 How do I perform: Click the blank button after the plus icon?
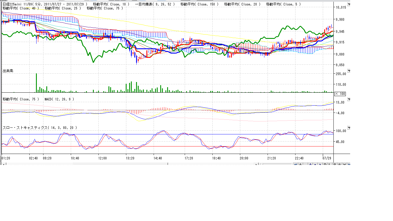(x=305, y=164)
